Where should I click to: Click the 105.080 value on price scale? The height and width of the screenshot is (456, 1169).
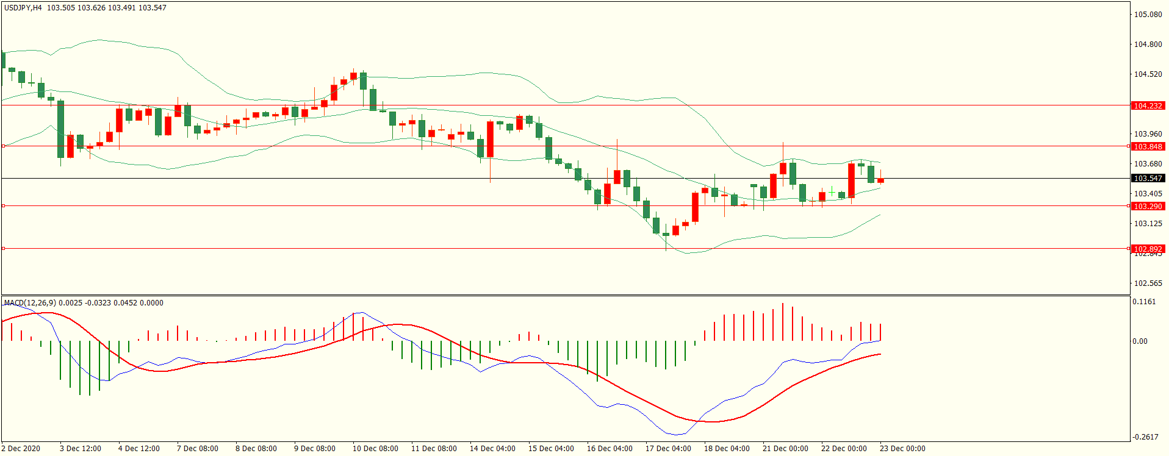pos(1148,15)
